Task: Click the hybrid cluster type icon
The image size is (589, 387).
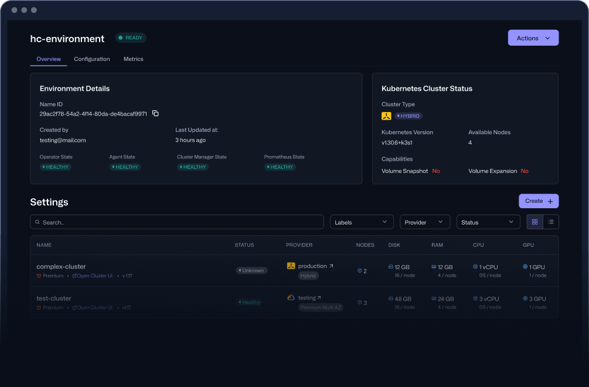Action: (x=386, y=116)
